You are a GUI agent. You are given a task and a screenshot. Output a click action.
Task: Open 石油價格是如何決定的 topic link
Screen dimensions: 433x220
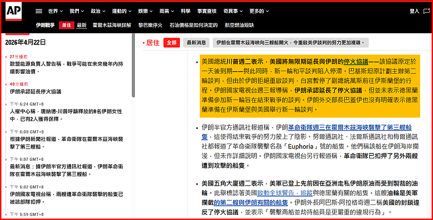pos(194,25)
